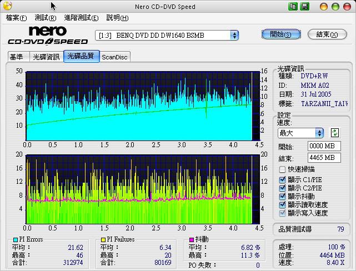Click the disc ID value MKM A02

click(315, 86)
